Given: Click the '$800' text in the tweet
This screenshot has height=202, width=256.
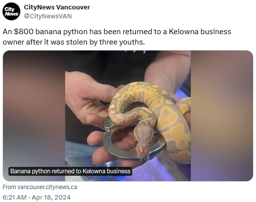Looking at the screenshot, I should click(x=24, y=32).
